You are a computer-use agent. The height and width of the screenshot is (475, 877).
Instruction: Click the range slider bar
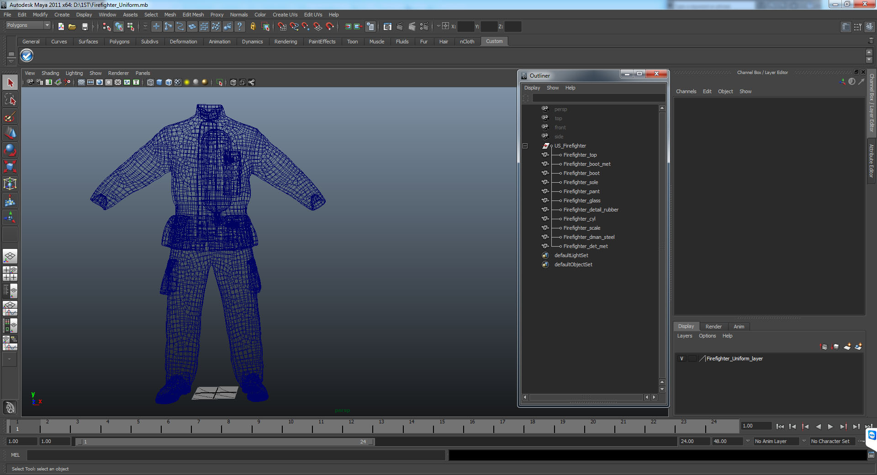pyautogui.click(x=225, y=442)
